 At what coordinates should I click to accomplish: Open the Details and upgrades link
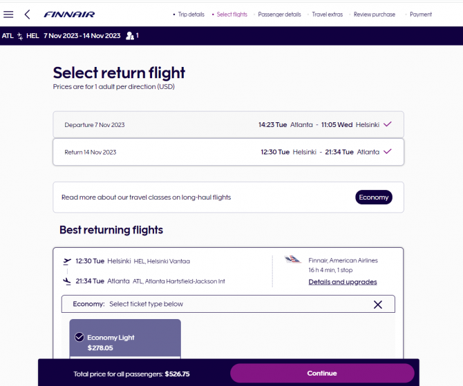pyautogui.click(x=343, y=282)
